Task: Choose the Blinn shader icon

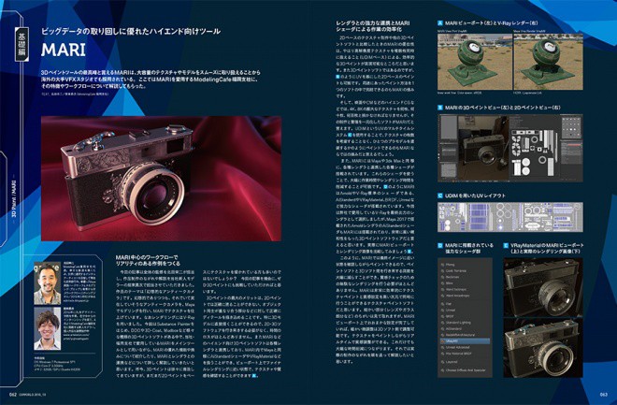Action: click(443, 283)
